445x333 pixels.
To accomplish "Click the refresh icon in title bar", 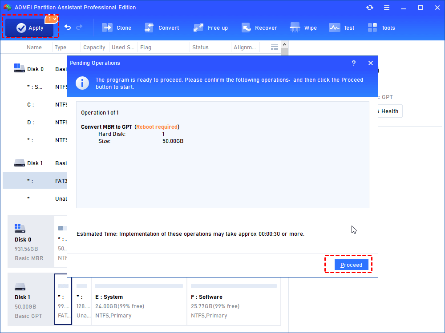I will click(370, 8).
